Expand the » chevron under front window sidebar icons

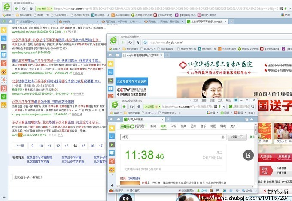pos(112,175)
